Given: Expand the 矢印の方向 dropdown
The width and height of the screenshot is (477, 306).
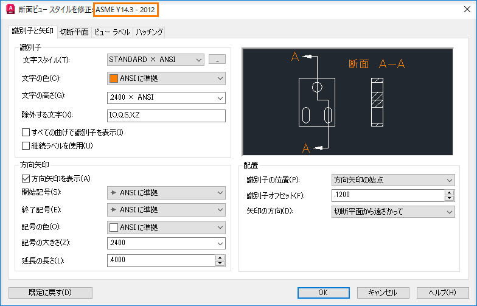Looking at the screenshot, I should point(393,212).
